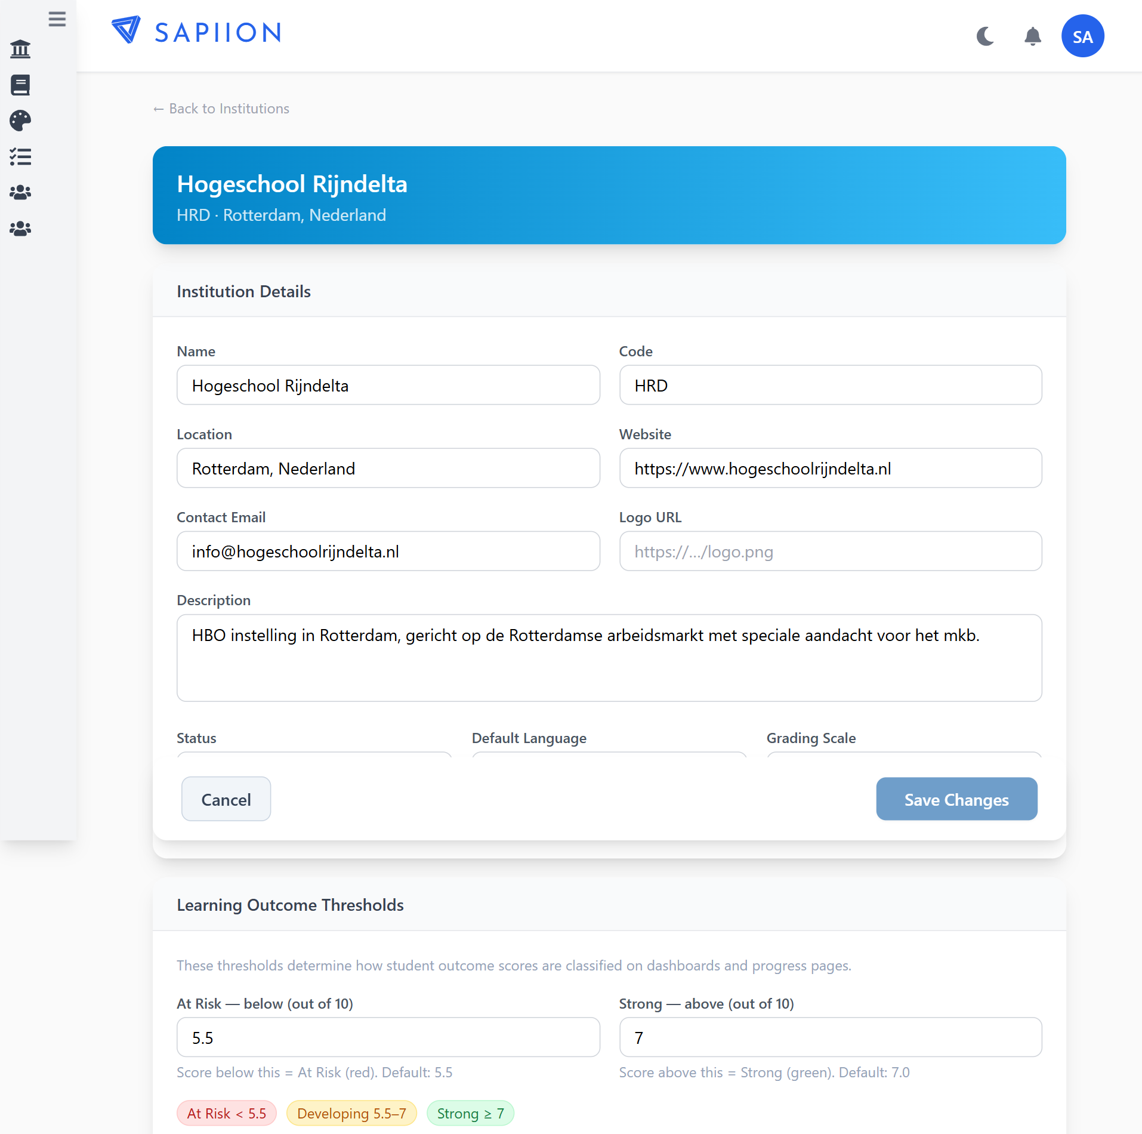
Task: Click the Learning Outcome Thresholds heading
Action: [290, 905]
